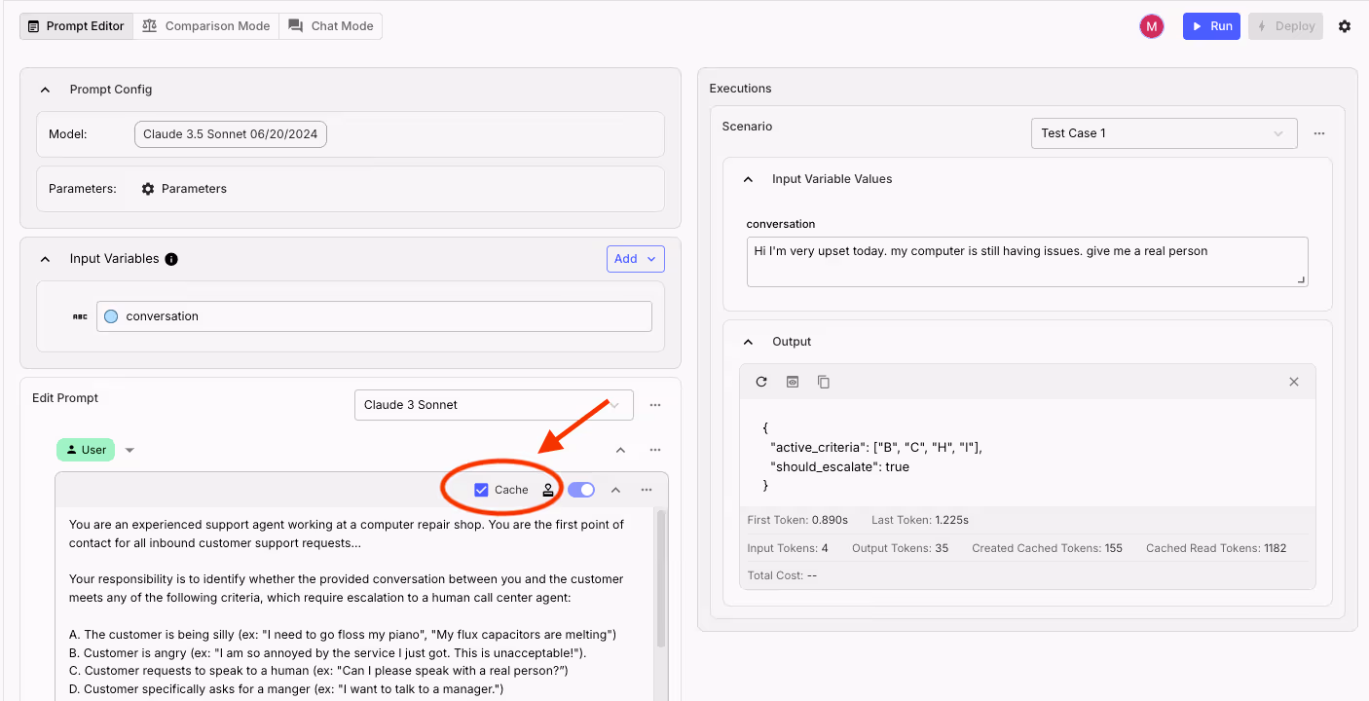Collapse the User message section

620,450
